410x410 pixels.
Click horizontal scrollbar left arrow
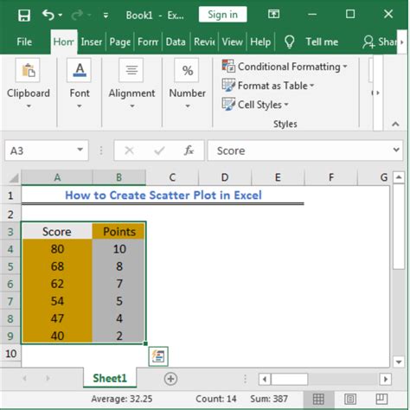[x=265, y=379]
